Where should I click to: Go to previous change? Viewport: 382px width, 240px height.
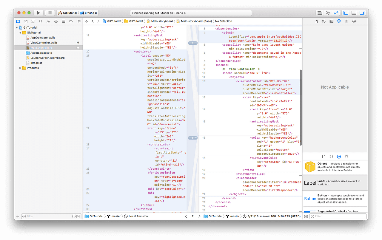point(186,216)
